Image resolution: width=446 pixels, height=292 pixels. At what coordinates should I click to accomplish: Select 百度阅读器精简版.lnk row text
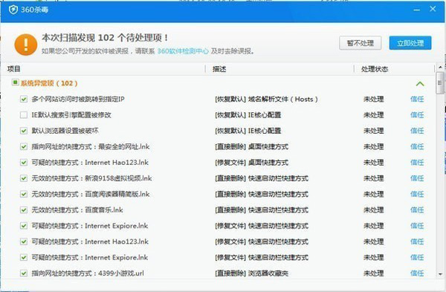click(x=91, y=194)
